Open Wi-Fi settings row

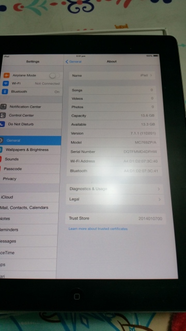pyautogui.click(x=32, y=83)
